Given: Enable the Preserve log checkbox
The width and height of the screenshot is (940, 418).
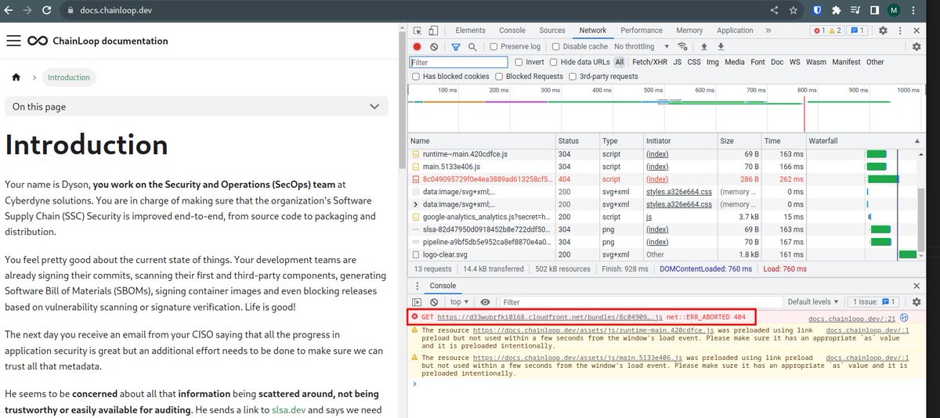Looking at the screenshot, I should [x=494, y=47].
